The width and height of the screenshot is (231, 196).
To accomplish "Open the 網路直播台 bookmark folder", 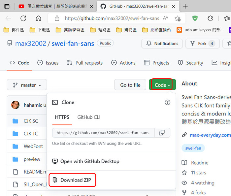I will pyautogui.click(x=156, y=30).
